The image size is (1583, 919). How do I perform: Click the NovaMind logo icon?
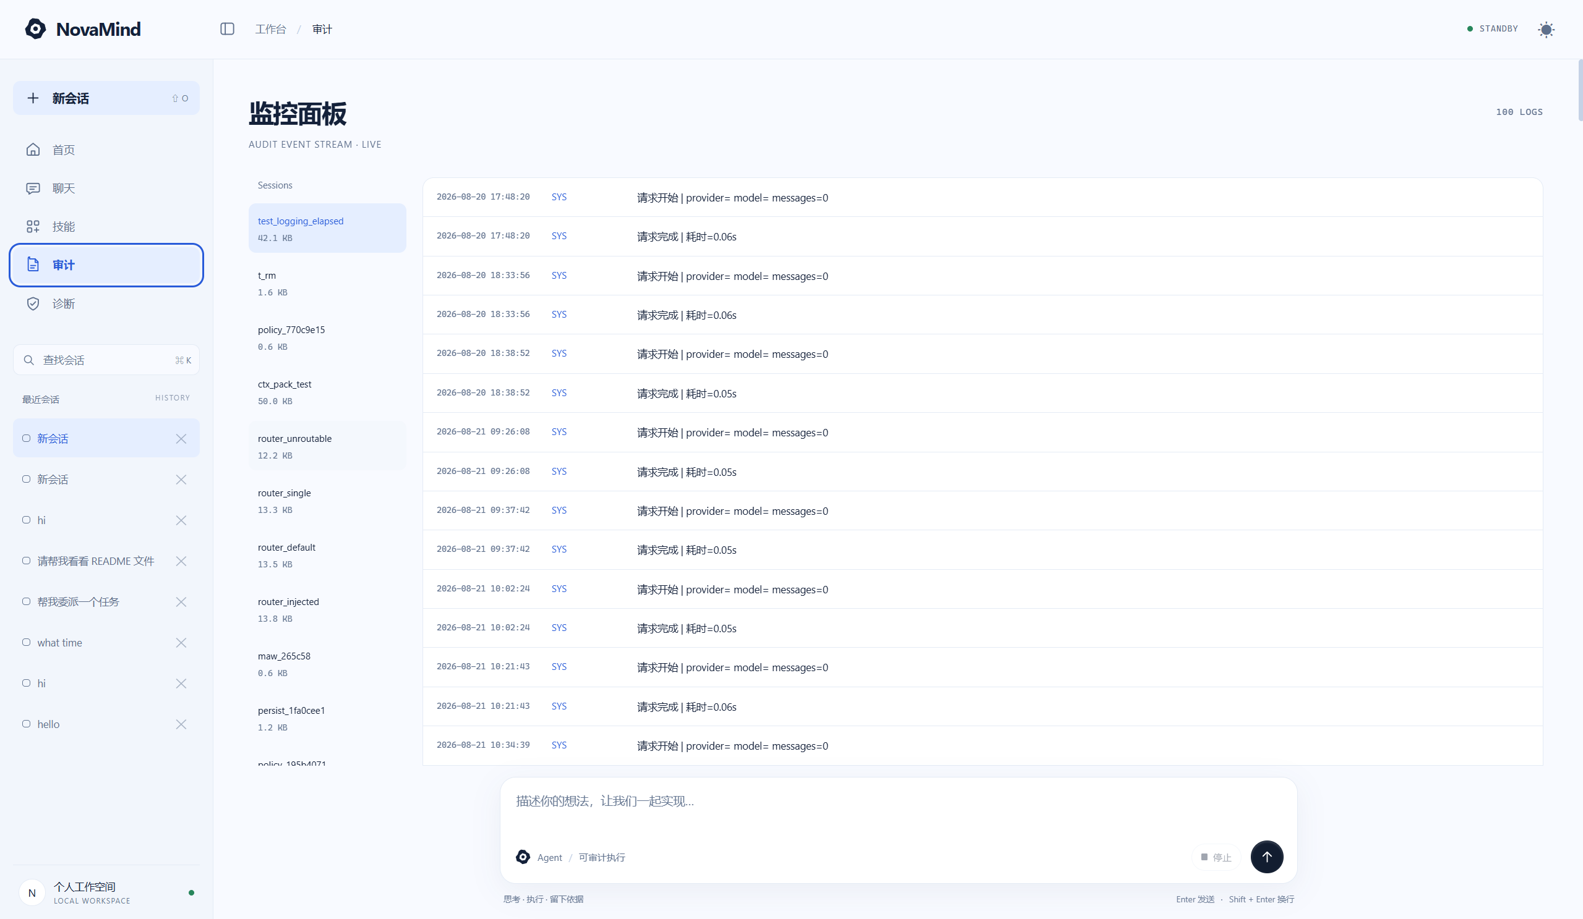(35, 29)
